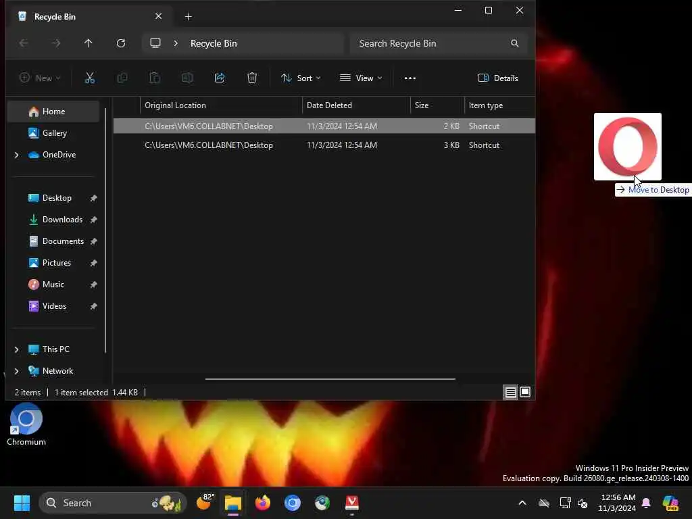
Task: Add a new Explorer tab
Action: (188, 17)
